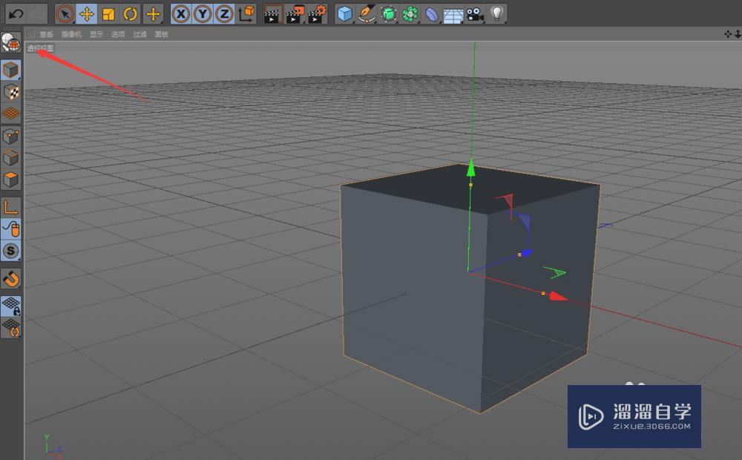This screenshot has height=460, width=742.
Task: Click the layout globe icon
Action: pyautogui.click(x=10, y=42)
